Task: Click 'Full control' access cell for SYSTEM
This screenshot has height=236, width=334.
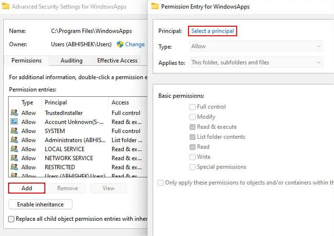Action: (x=126, y=131)
